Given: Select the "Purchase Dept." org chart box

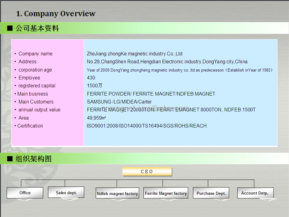Looking at the screenshot, I should tap(211, 193).
